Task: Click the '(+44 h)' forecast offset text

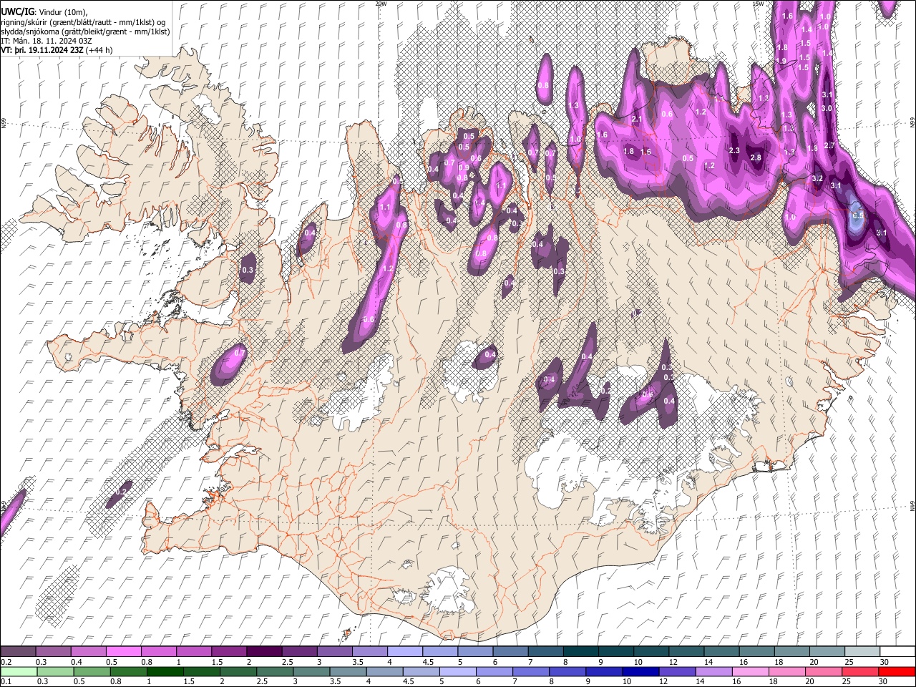Action: pos(99,50)
